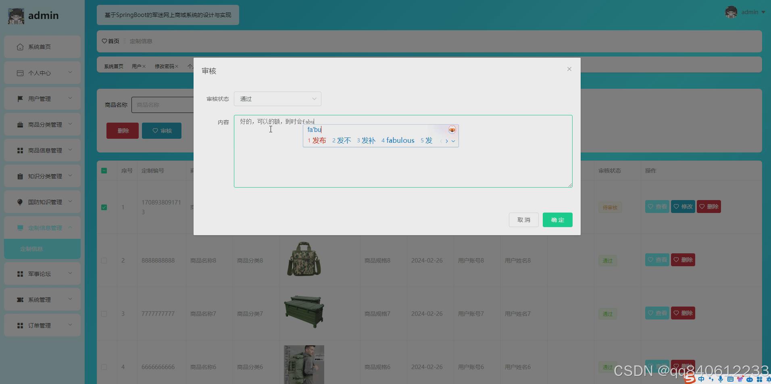Click the camouflage bag thumbnail in row 2

[304, 259]
